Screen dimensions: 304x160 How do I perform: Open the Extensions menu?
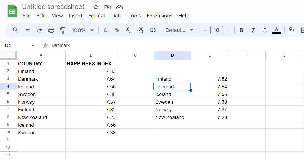[x=159, y=16]
